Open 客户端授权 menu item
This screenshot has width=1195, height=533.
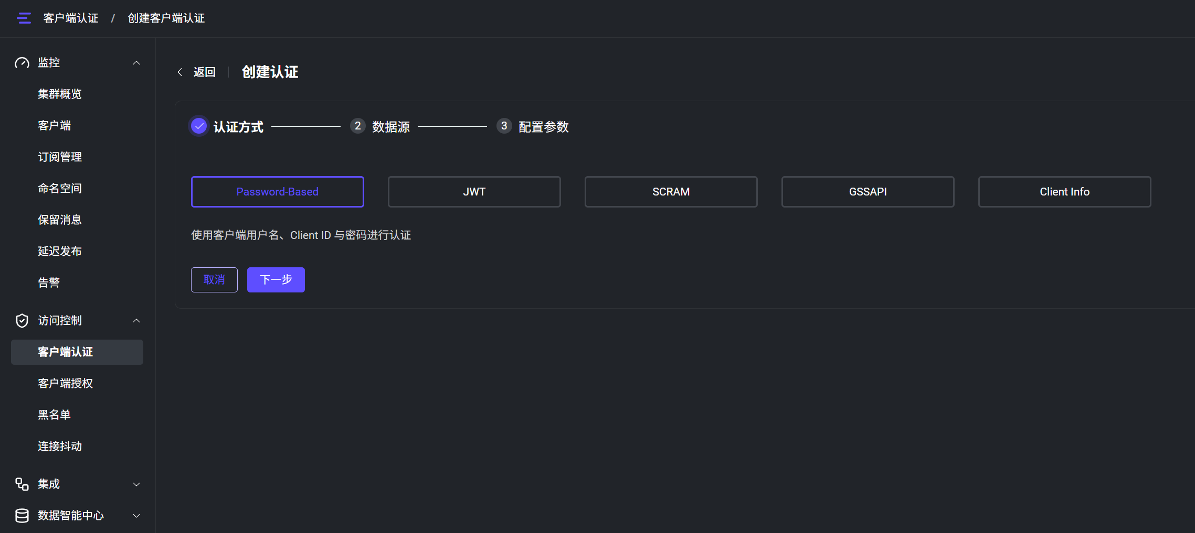click(77, 384)
